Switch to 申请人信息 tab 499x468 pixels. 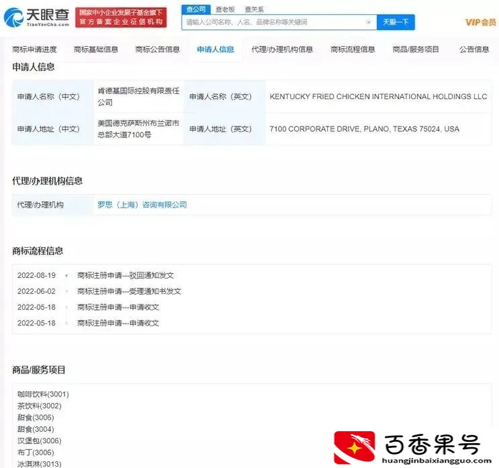(x=215, y=50)
